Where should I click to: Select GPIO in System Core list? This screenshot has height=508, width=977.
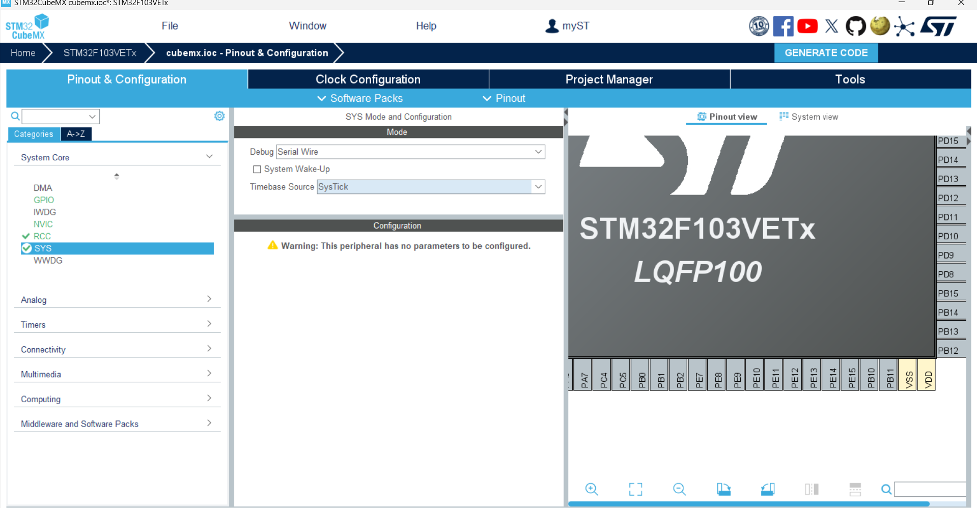44,200
